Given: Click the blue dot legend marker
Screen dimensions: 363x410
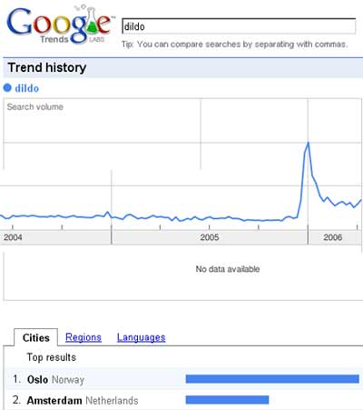Looking at the screenshot, I should [x=7, y=88].
